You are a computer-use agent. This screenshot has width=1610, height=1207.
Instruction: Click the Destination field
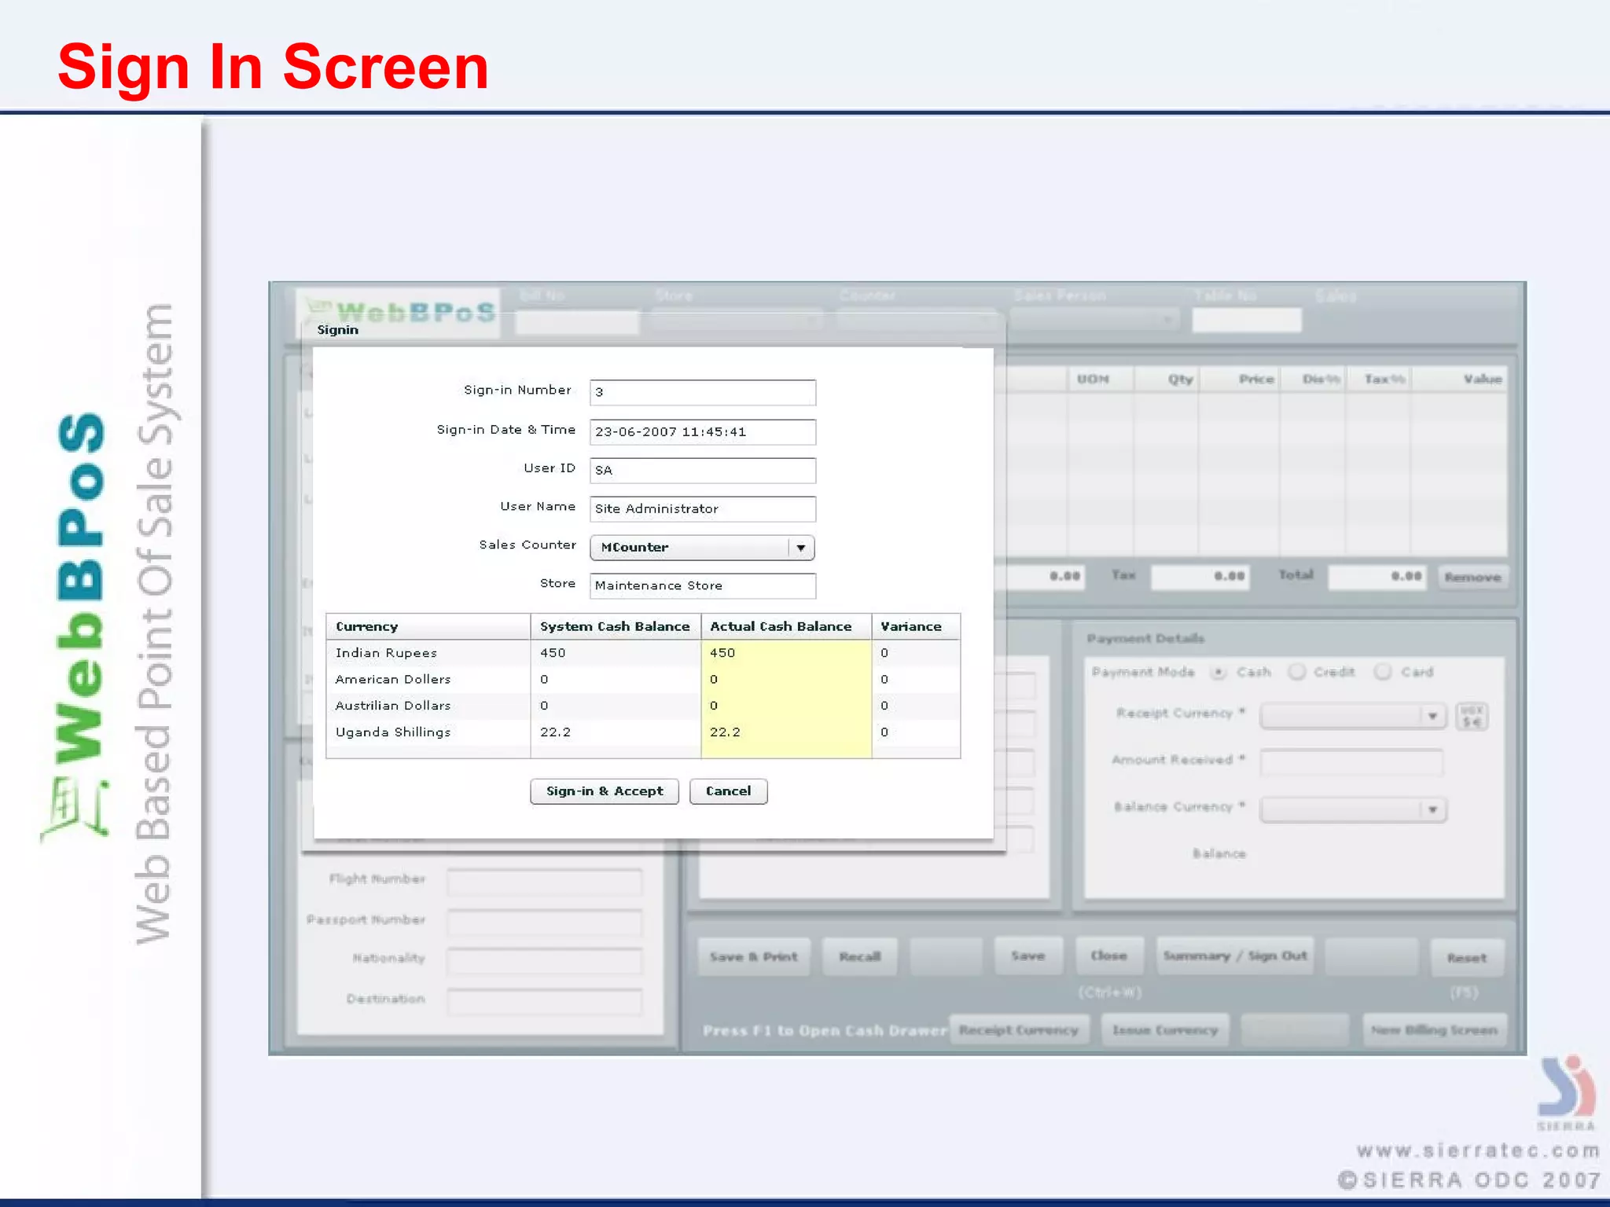[544, 1002]
